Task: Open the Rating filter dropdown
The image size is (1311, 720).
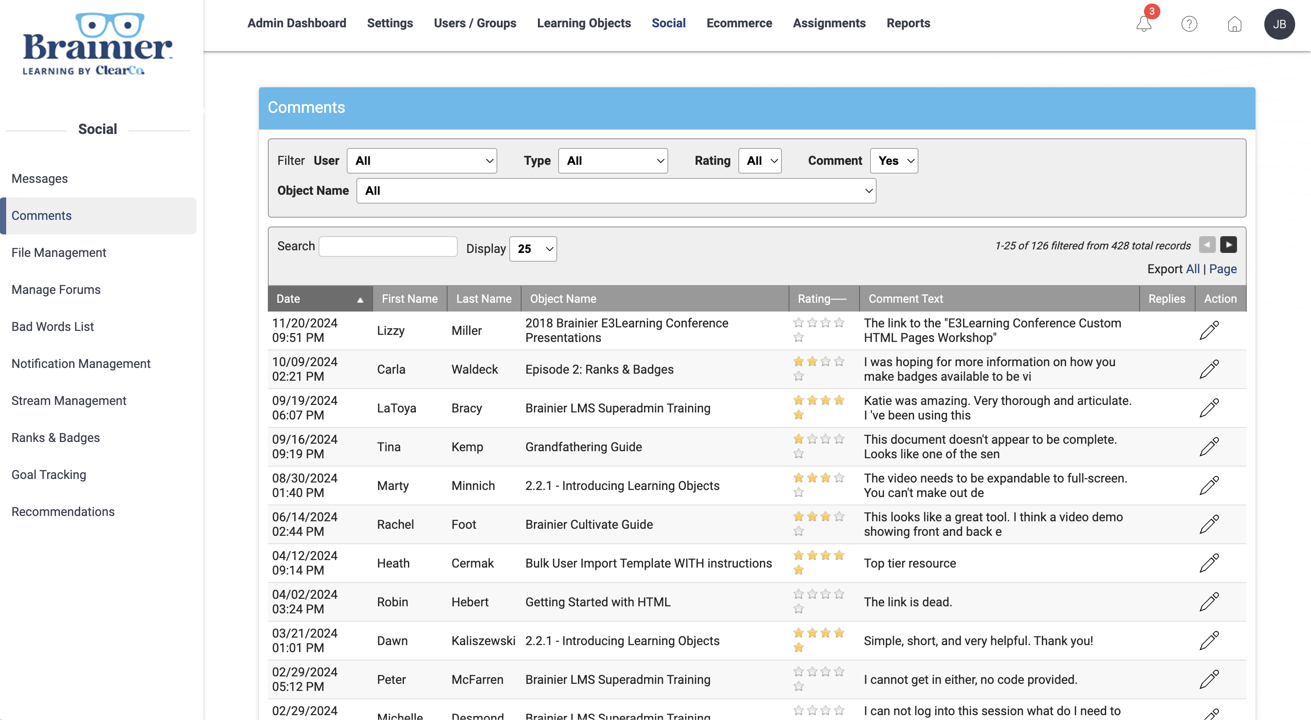Action: point(760,161)
